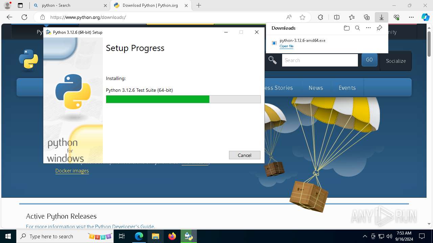
Task: Refresh the python.org page
Action: pyautogui.click(x=24, y=17)
